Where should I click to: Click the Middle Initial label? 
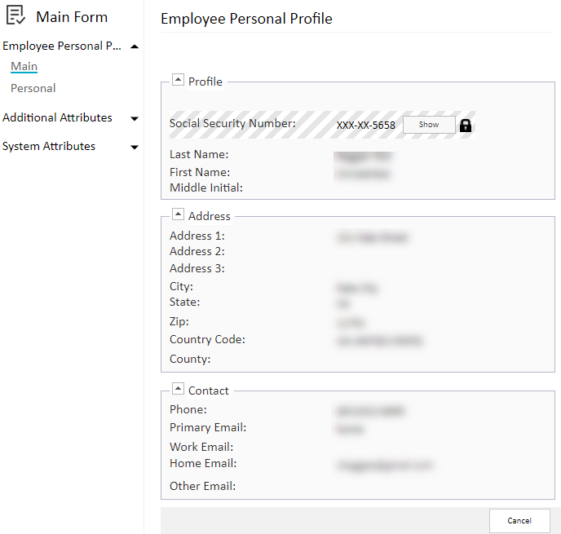coord(206,188)
